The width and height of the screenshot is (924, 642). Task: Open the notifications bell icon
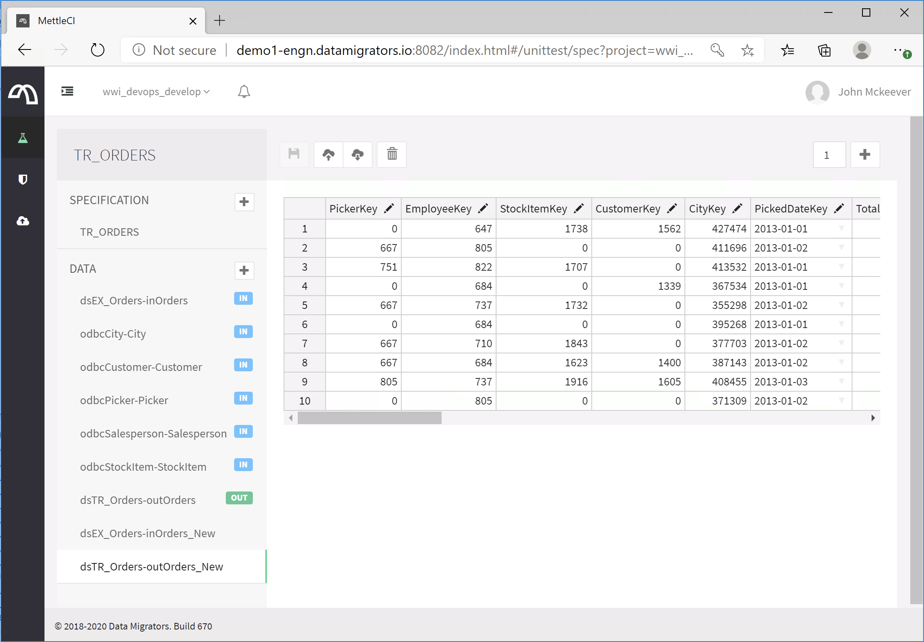pos(244,91)
